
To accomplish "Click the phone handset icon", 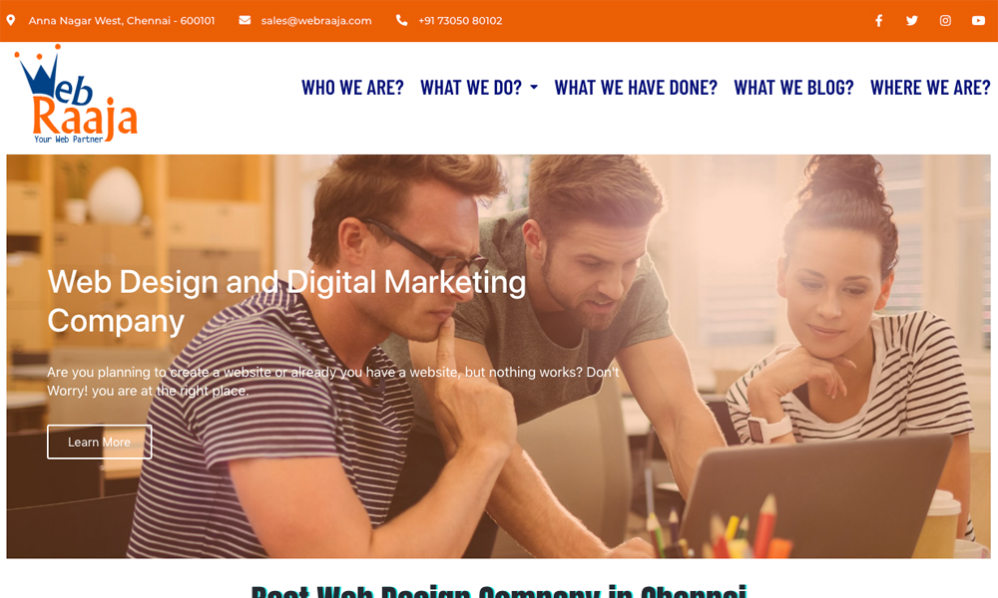I will (401, 20).
